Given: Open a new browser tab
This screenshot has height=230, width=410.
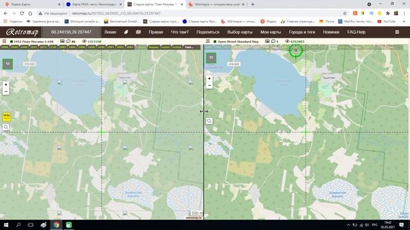Looking at the screenshot, I should 252,4.
